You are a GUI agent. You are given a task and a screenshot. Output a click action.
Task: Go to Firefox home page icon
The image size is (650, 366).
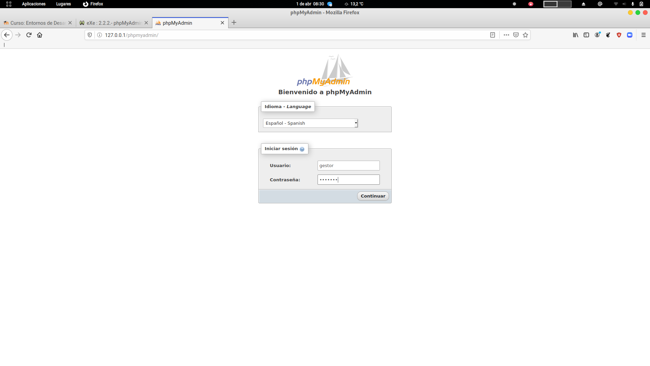pos(40,35)
